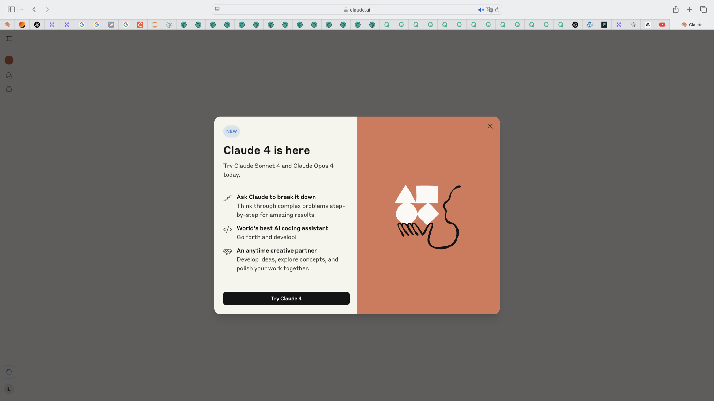Image resolution: width=714 pixels, height=401 pixels.
Task: Mute tab audio via speaker icon
Action: tap(481, 10)
